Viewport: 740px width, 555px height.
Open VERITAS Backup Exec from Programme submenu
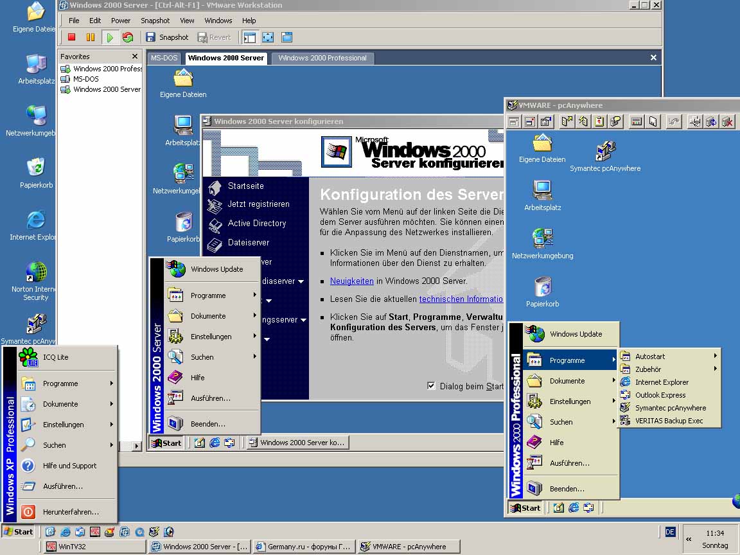(x=670, y=421)
